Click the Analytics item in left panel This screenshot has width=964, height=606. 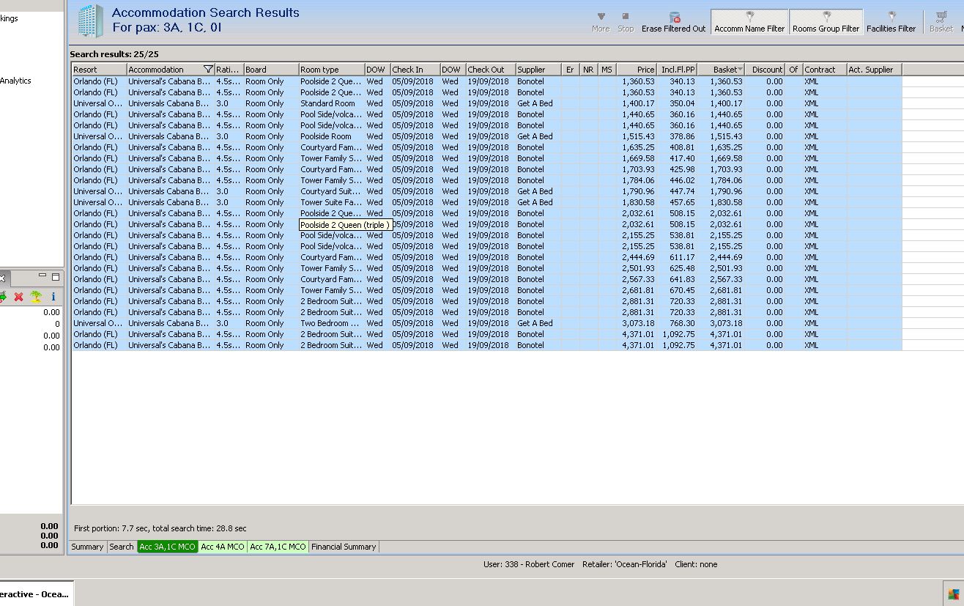(x=15, y=81)
